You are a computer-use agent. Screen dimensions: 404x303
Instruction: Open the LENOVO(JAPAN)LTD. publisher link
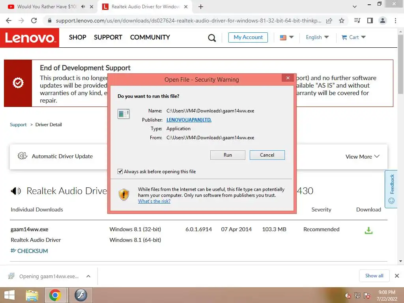[x=189, y=120]
